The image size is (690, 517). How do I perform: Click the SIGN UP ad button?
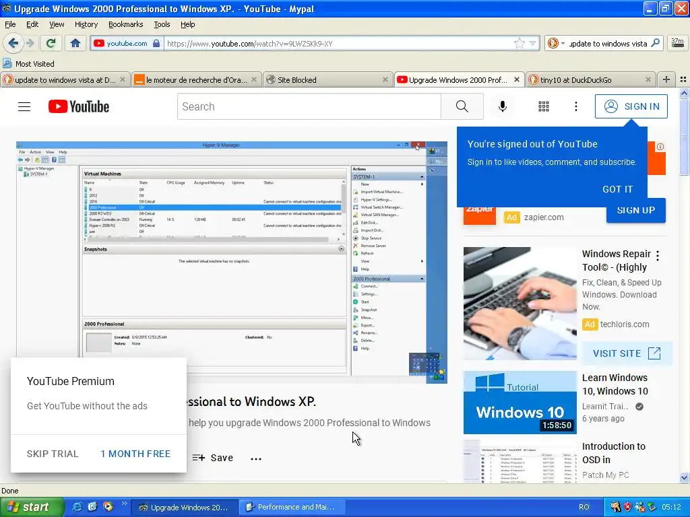pyautogui.click(x=636, y=210)
